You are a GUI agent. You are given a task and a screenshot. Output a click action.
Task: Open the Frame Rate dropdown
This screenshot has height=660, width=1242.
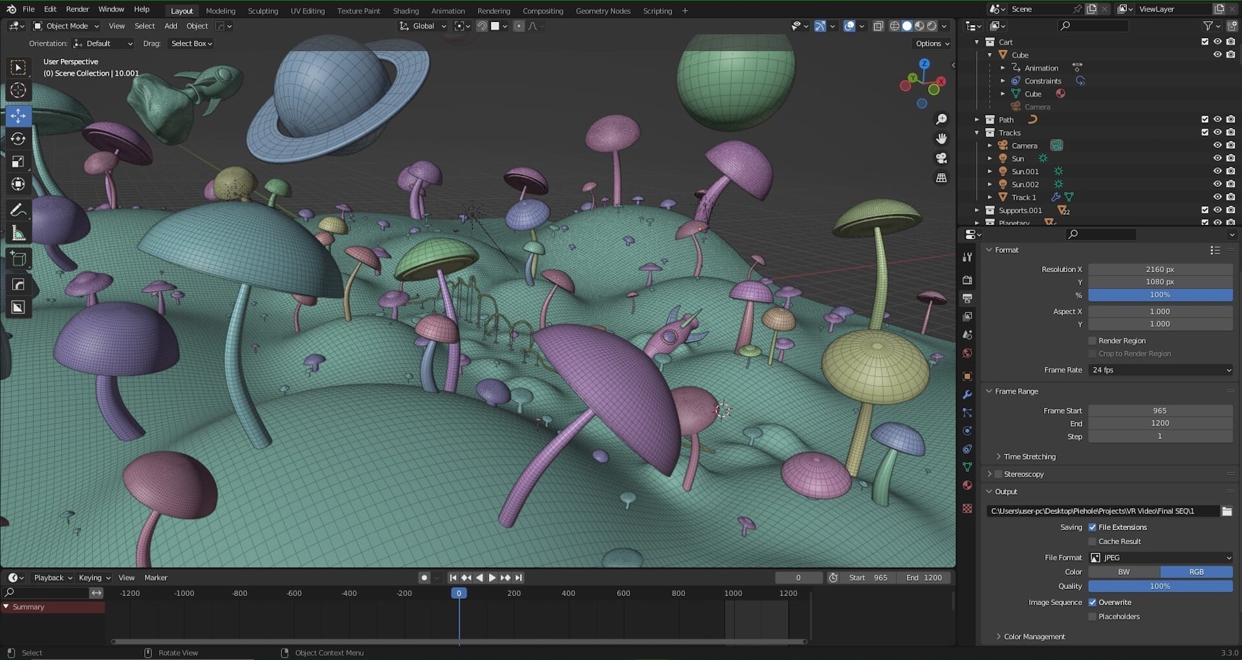(x=1160, y=370)
